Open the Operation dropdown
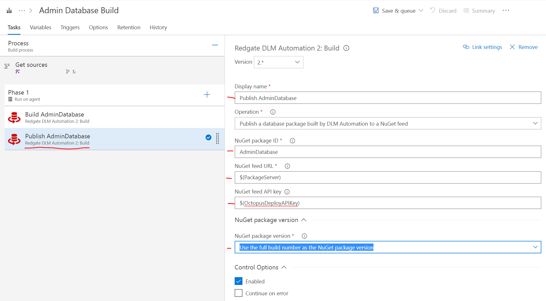 click(x=388, y=124)
